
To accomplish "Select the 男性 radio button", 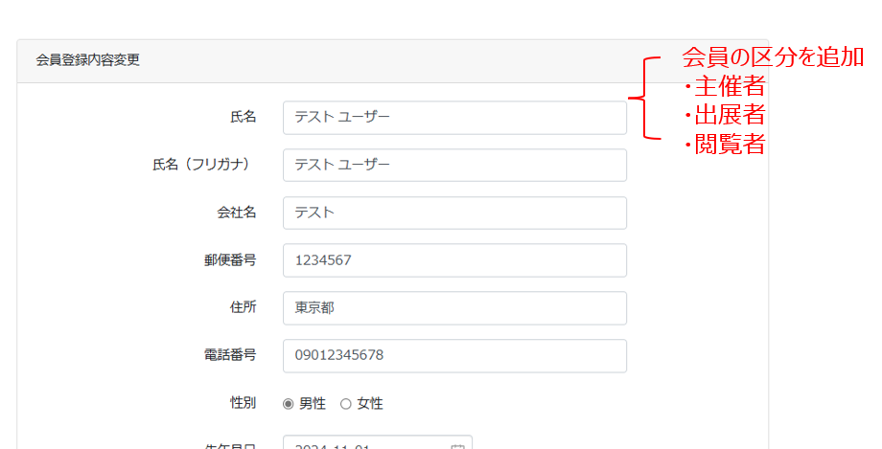I will [x=289, y=404].
